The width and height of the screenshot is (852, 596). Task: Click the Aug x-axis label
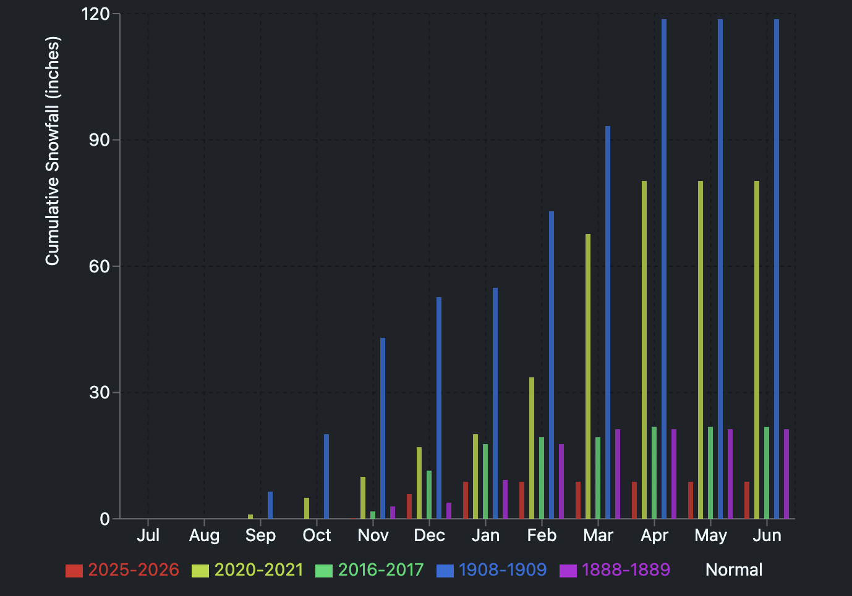pyautogui.click(x=205, y=535)
